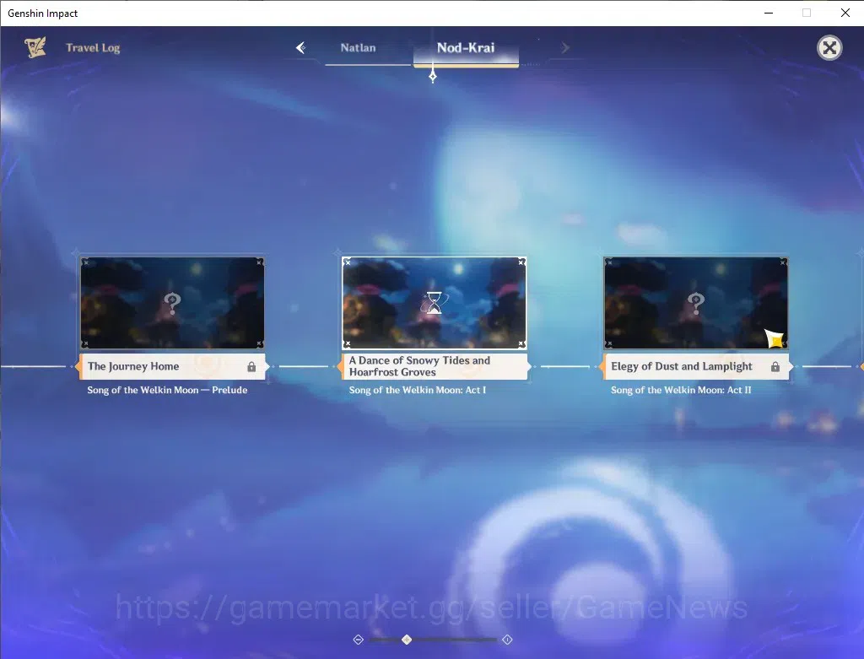Close the Genshin Impact window

click(845, 13)
